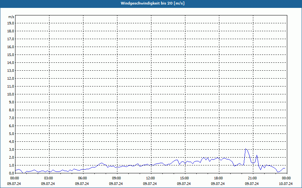Click the "19,0" y-axis value
Viewport: 302px width, 188px height.
pyautogui.click(x=11, y=23)
